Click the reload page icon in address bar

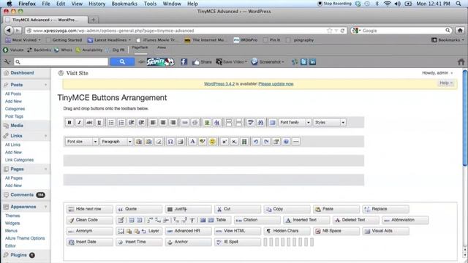pyautogui.click(x=342, y=31)
